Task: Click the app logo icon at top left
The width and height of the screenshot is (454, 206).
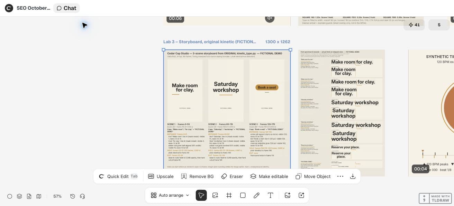Action: click(9, 8)
